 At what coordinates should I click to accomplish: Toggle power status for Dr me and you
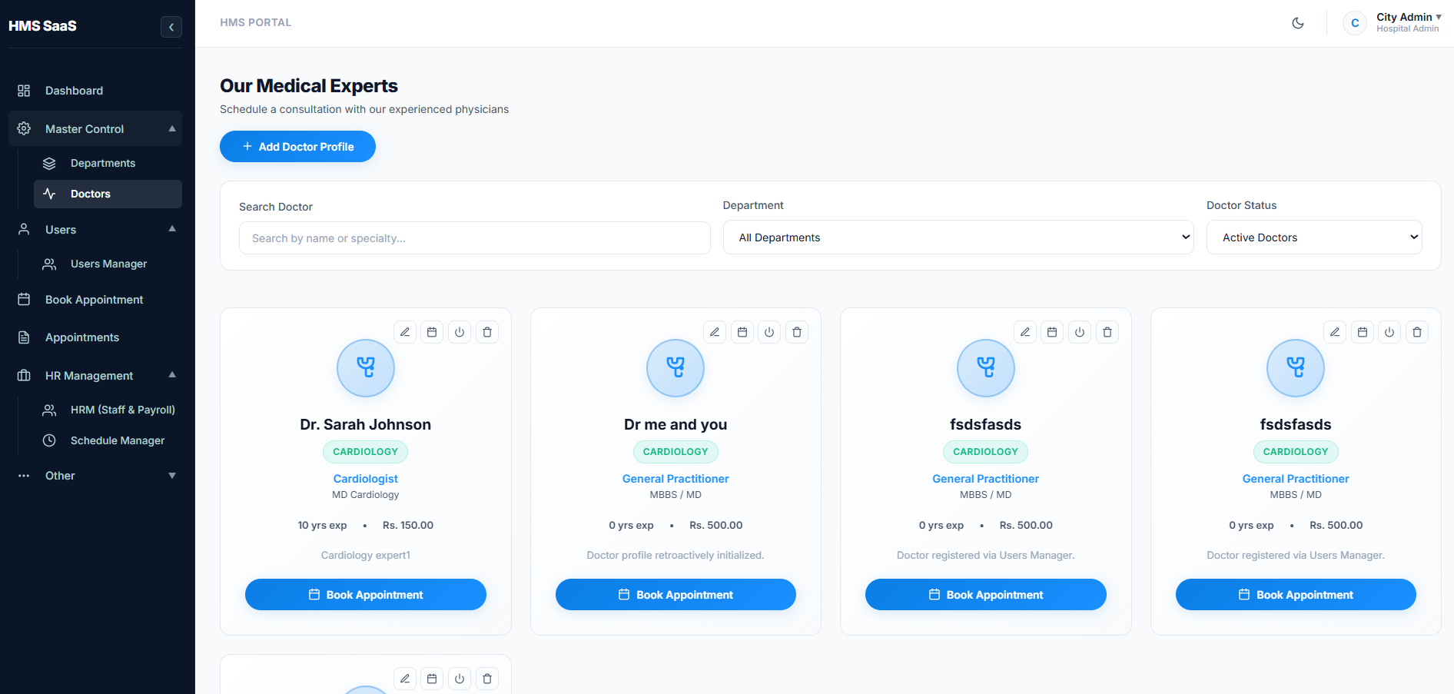pos(769,332)
